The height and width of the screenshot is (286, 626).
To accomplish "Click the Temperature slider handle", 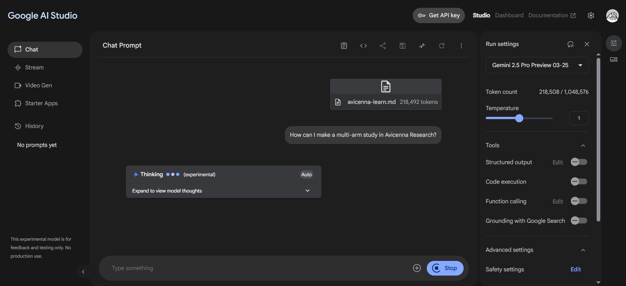I will click(519, 118).
